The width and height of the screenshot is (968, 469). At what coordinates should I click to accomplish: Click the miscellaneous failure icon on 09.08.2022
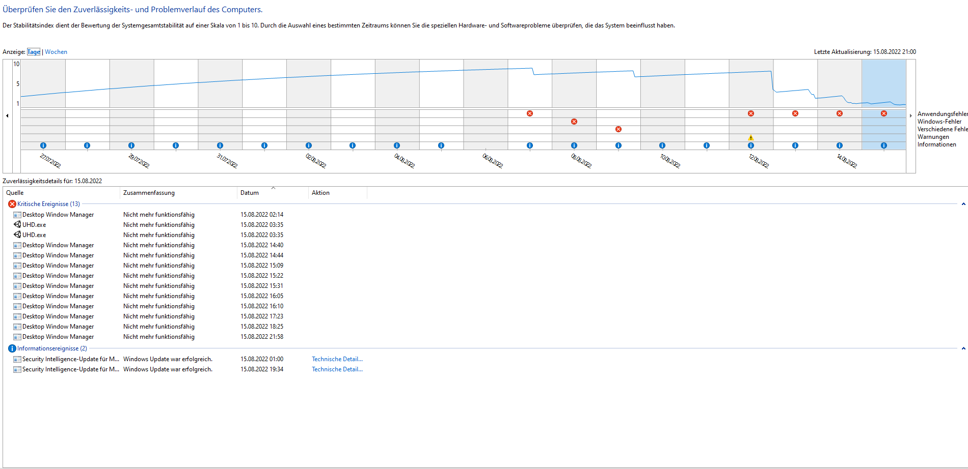(x=619, y=129)
